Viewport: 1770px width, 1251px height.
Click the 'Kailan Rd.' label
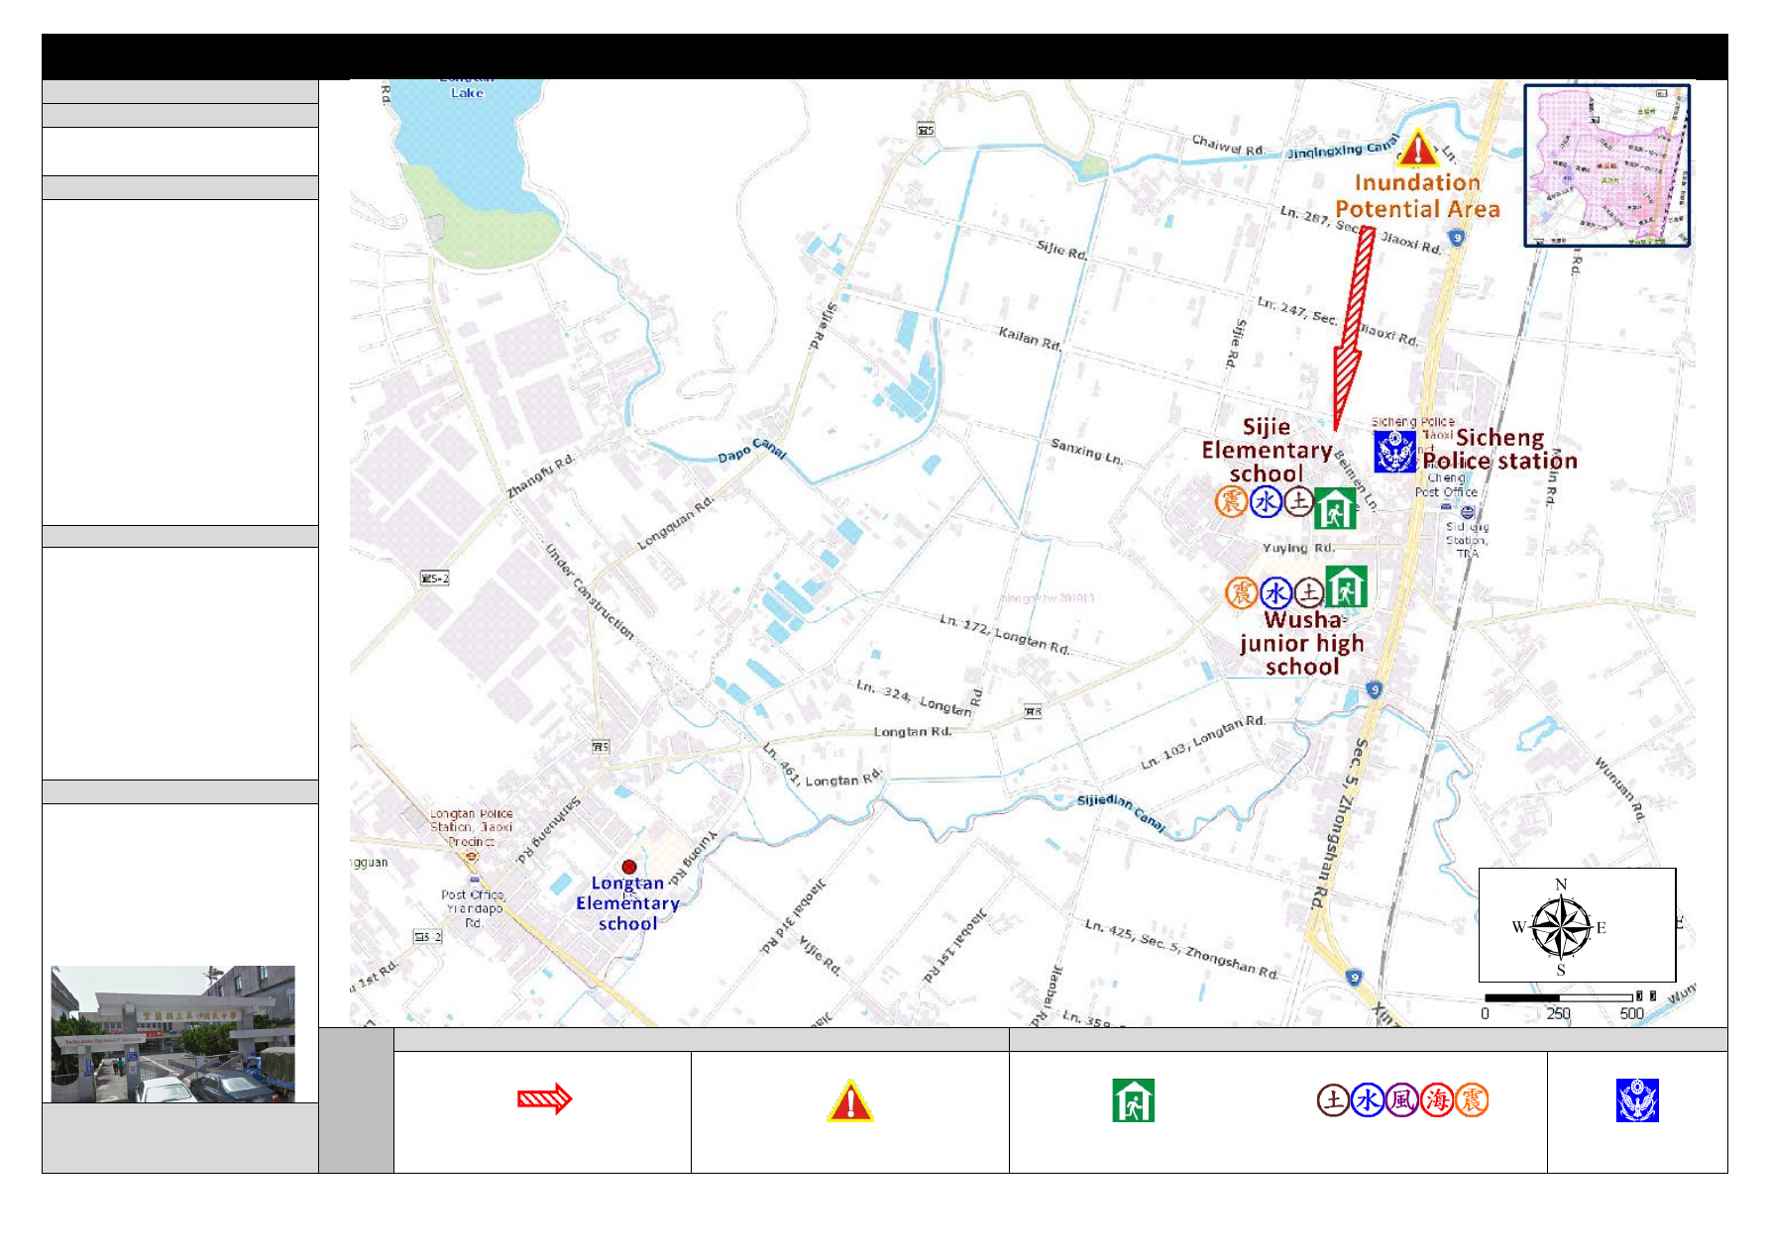tap(1030, 339)
